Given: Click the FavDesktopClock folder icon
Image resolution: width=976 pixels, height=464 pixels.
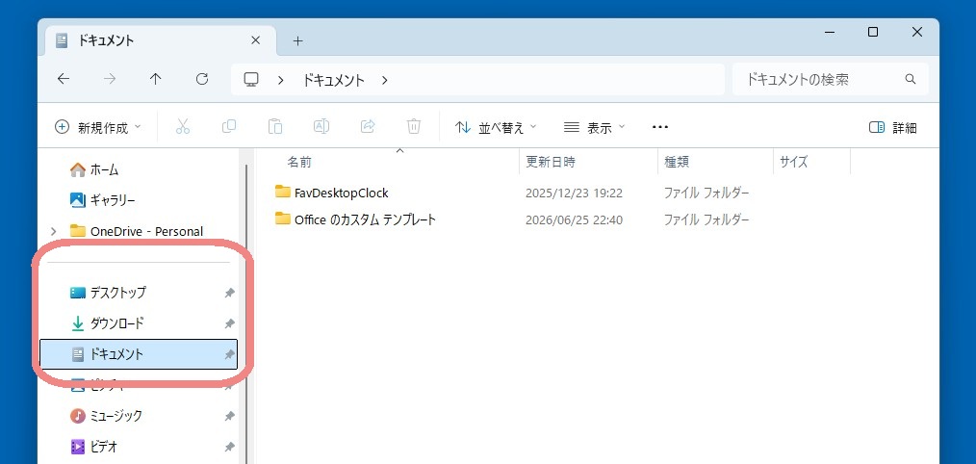Looking at the screenshot, I should point(283,192).
